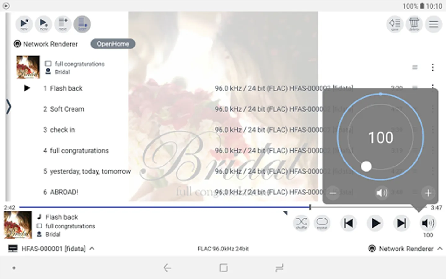This screenshot has width=446, height=279.
Task: Select track 6 ABROAD!
Action: (60, 192)
